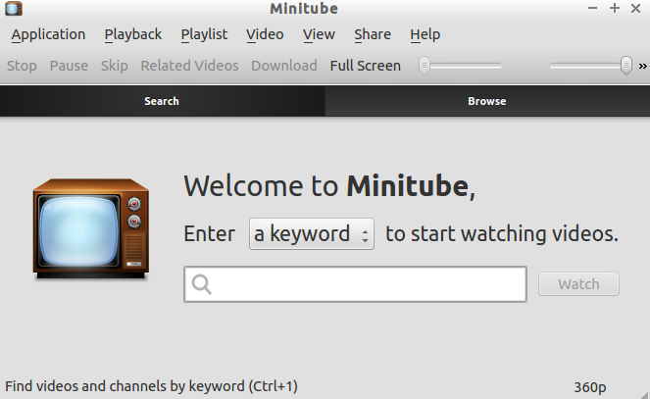Open the 'a keyword' search type dropdown
This screenshot has width=650, height=399.
(x=312, y=234)
